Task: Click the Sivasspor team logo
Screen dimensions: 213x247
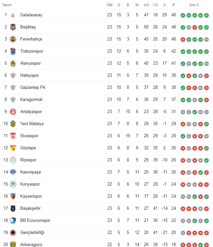Action: tap(13, 136)
